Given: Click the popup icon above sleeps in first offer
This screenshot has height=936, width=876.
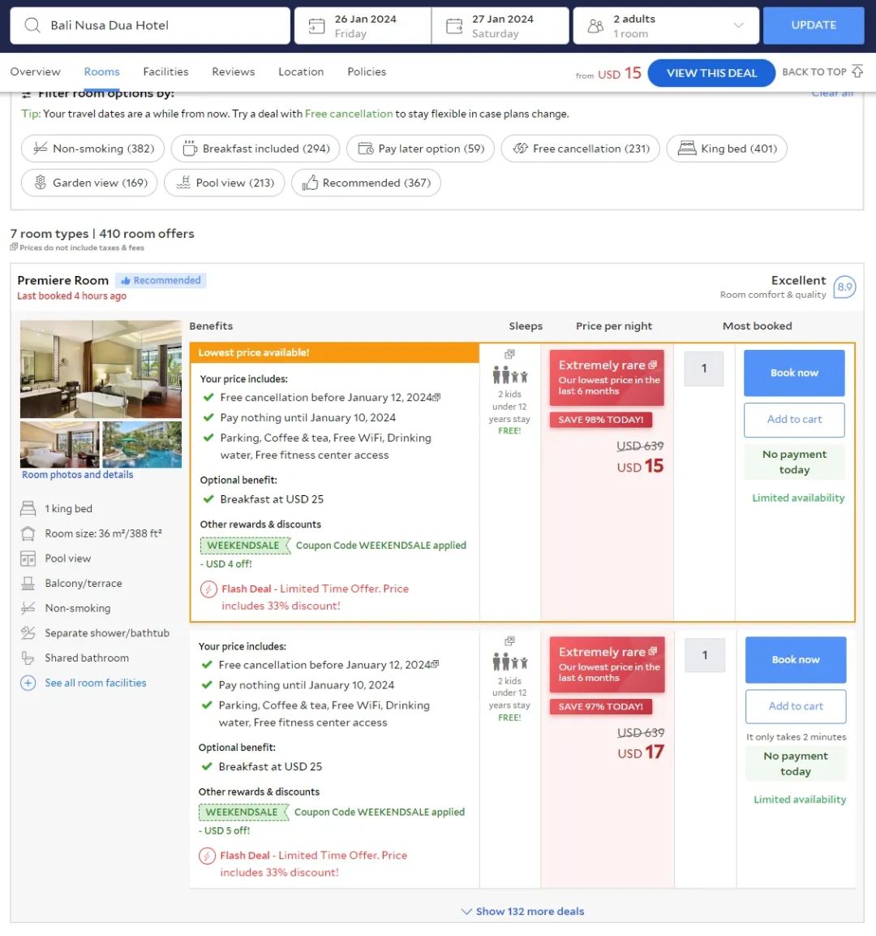Looking at the screenshot, I should coord(509,354).
